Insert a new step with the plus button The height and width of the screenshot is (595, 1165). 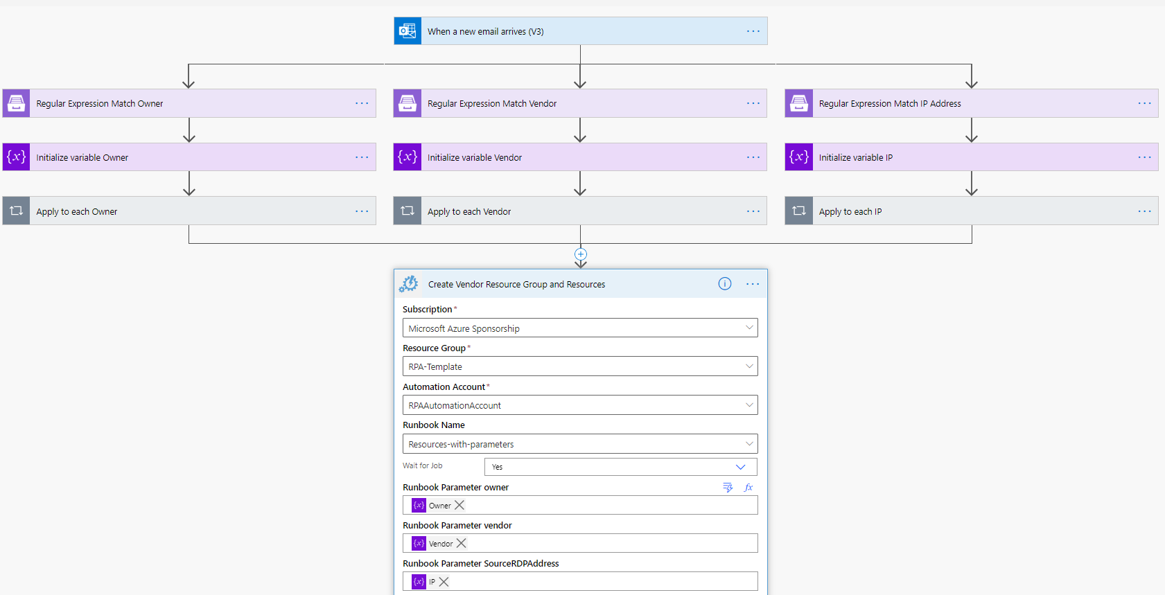coord(581,254)
